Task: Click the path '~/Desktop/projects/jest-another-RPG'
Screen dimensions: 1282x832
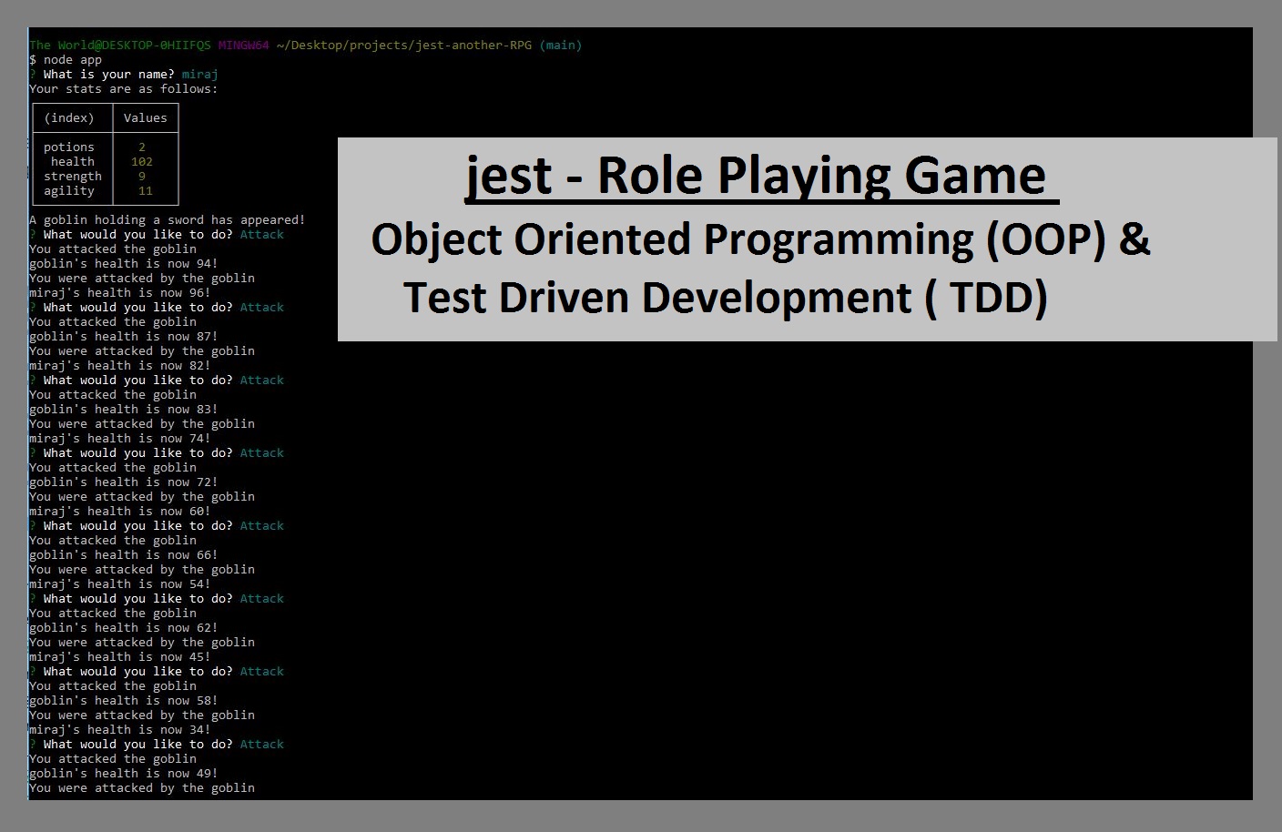Action: (x=404, y=45)
